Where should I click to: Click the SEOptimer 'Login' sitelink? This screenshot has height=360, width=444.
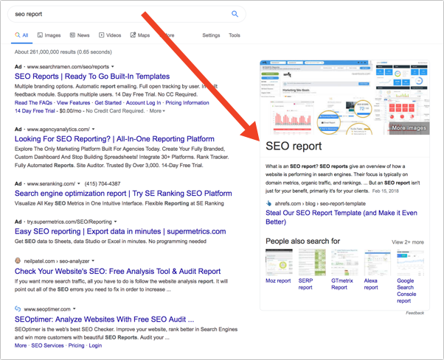point(95,345)
